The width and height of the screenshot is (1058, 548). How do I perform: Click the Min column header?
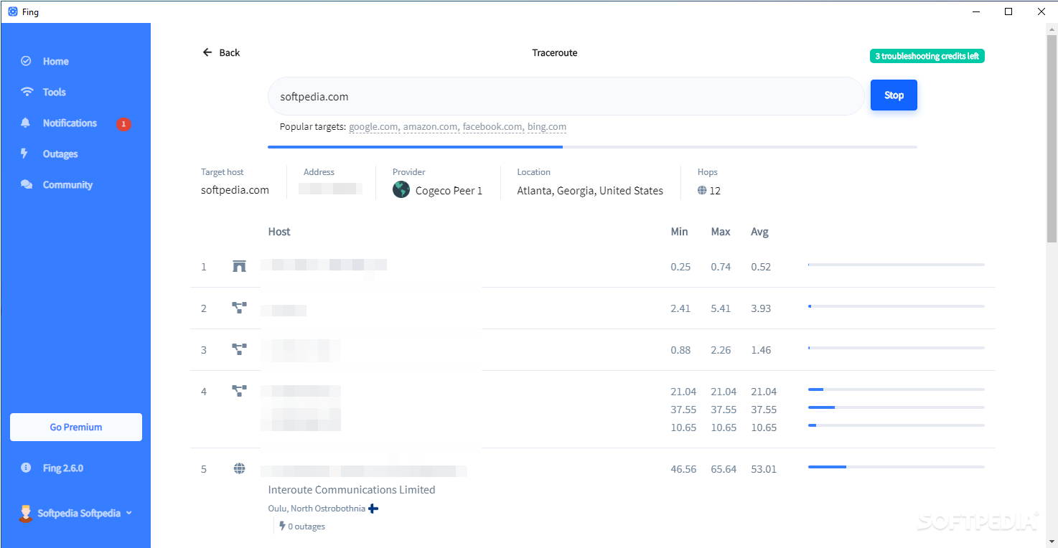(x=679, y=232)
